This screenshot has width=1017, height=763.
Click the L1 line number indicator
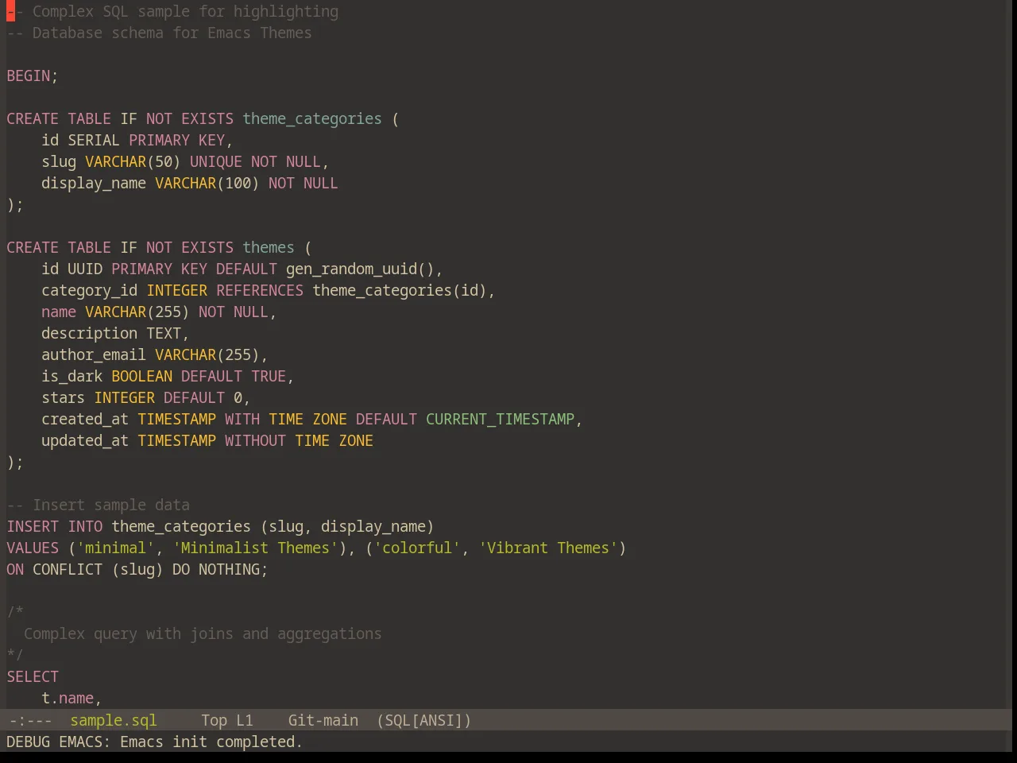coord(245,720)
